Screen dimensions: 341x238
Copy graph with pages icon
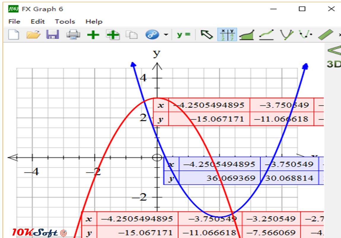pos(132,35)
